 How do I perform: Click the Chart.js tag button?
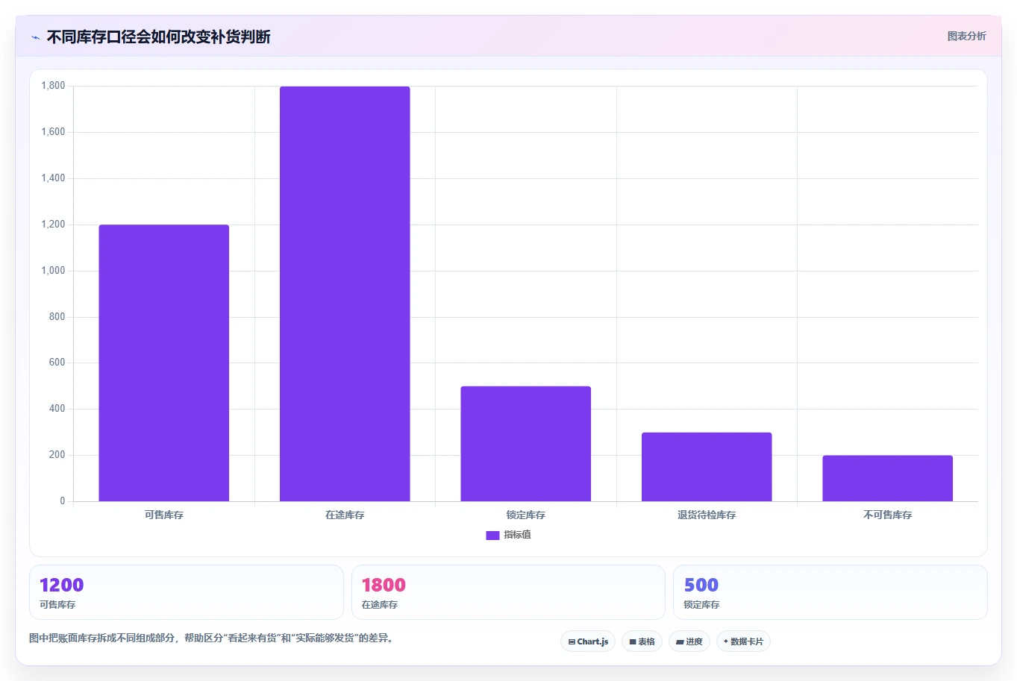588,641
